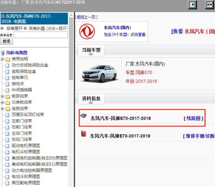Click document icon of 控制单元

(7, 78)
